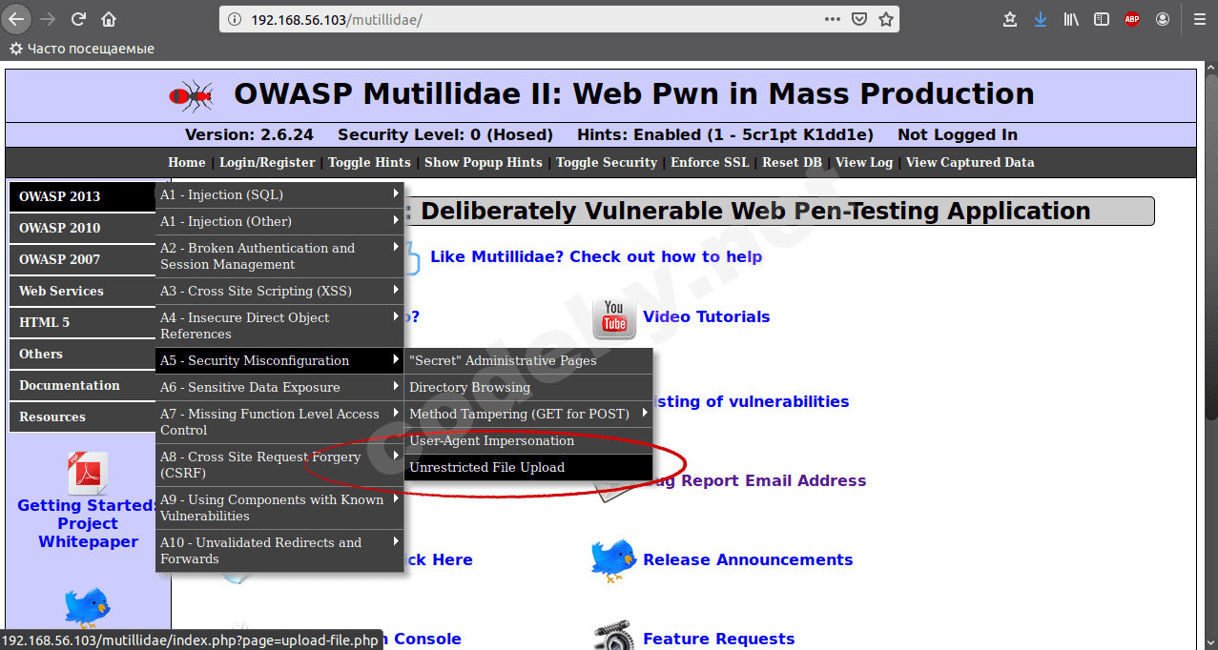Open the Firefox hamburger menu
1218x650 pixels.
click(1200, 19)
